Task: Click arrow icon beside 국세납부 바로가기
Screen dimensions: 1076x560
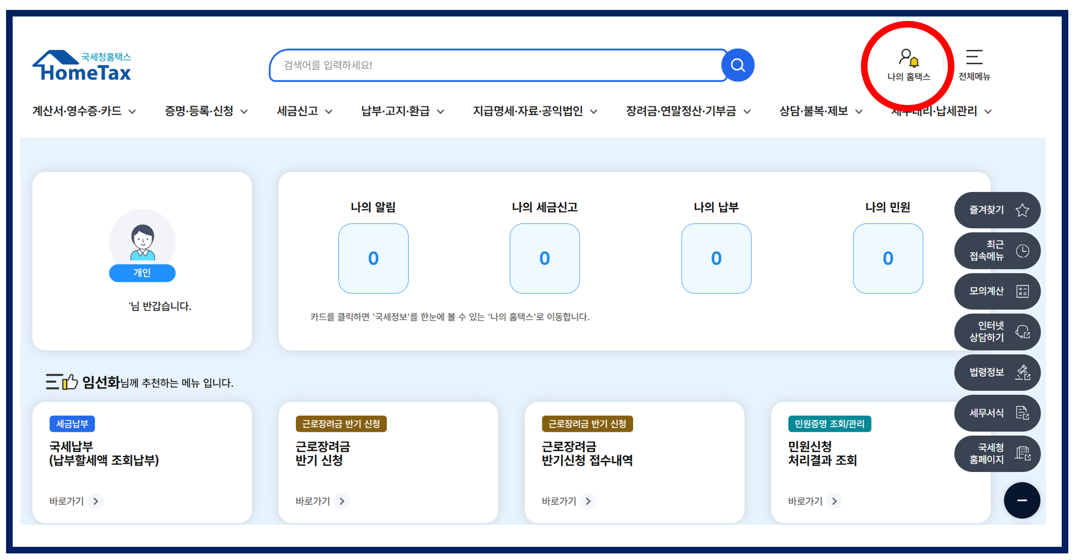Action: [x=96, y=501]
